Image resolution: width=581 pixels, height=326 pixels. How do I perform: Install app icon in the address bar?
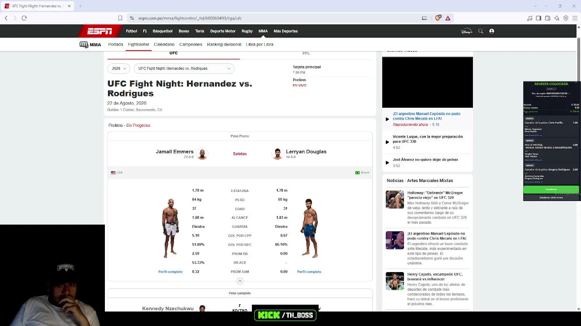(x=424, y=18)
